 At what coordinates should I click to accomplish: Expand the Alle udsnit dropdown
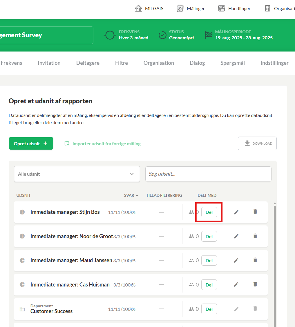77,174
